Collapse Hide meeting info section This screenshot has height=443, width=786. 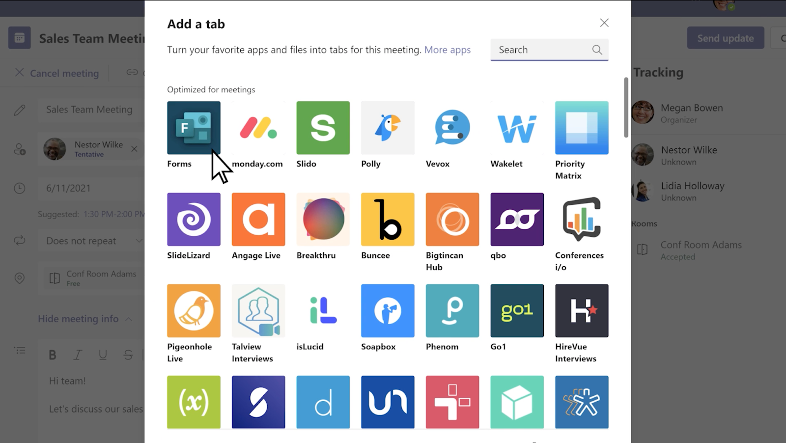pos(85,319)
